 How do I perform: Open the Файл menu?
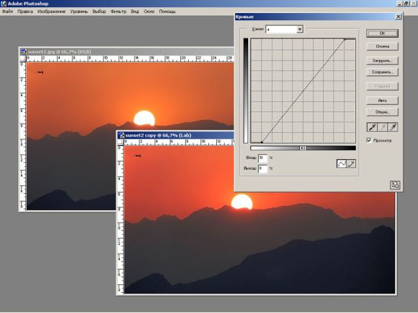pos(7,12)
